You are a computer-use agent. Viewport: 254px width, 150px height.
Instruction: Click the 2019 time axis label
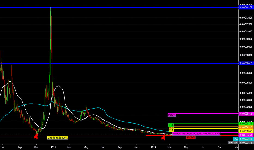pyautogui.click(x=153, y=147)
